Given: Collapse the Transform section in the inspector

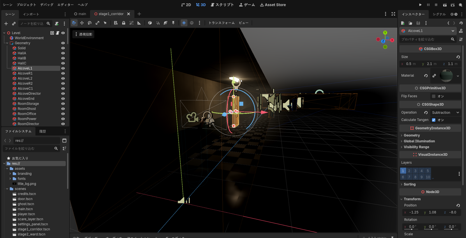Looking at the screenshot, I should (x=412, y=199).
